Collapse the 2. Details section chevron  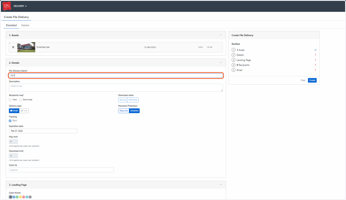click(x=221, y=63)
